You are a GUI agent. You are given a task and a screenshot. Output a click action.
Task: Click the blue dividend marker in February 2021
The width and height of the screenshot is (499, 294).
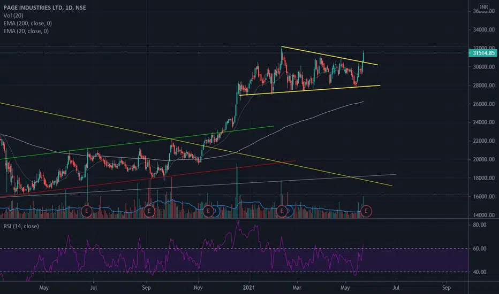[289, 211]
